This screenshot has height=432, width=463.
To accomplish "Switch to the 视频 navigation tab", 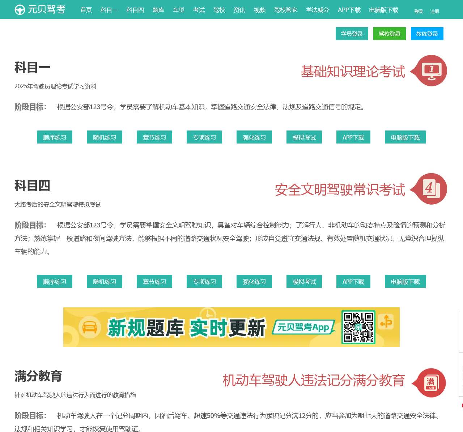I will (260, 10).
